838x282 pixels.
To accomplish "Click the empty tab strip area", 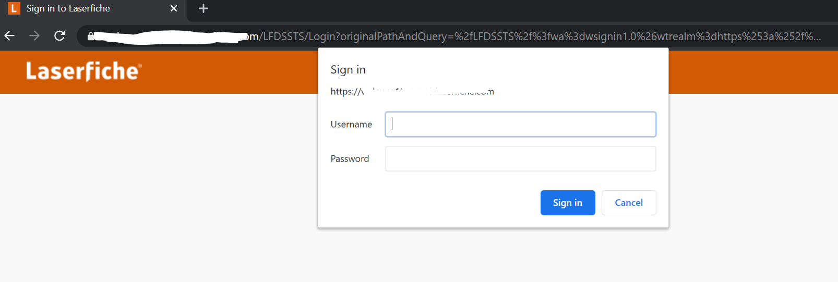I will pos(522,9).
